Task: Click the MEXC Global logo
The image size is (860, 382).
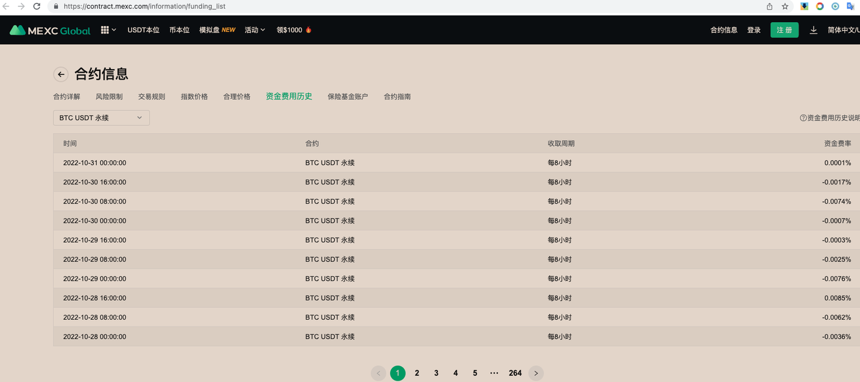Action: [x=50, y=29]
